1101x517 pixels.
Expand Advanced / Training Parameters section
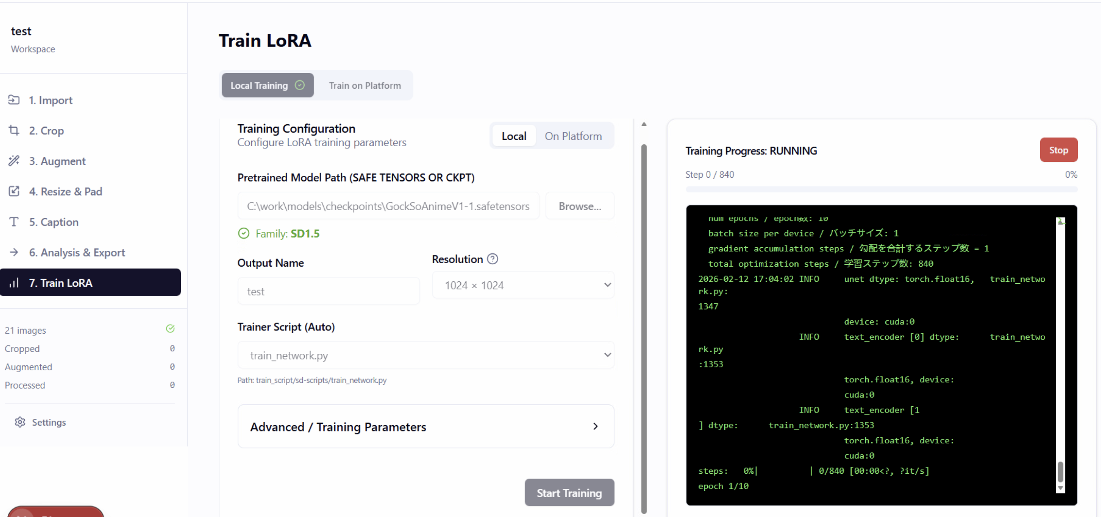(x=426, y=426)
